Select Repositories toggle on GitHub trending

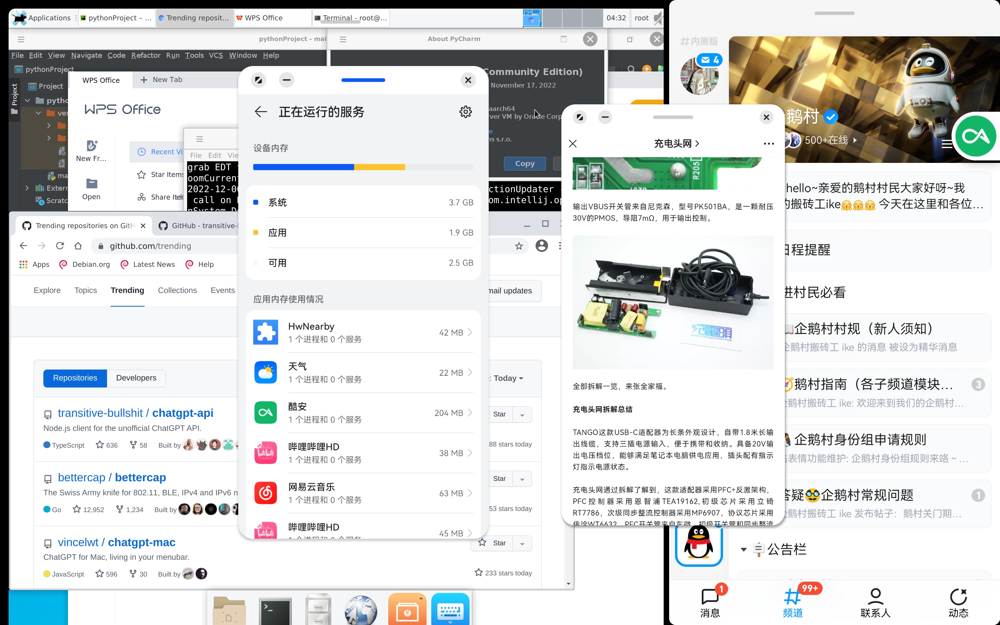(75, 378)
